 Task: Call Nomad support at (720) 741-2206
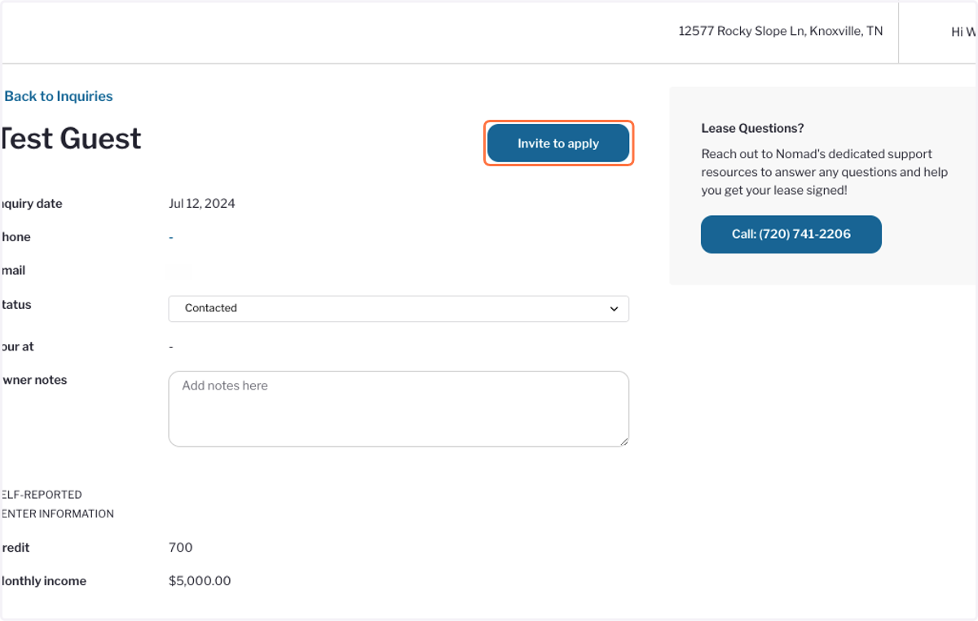coord(791,234)
